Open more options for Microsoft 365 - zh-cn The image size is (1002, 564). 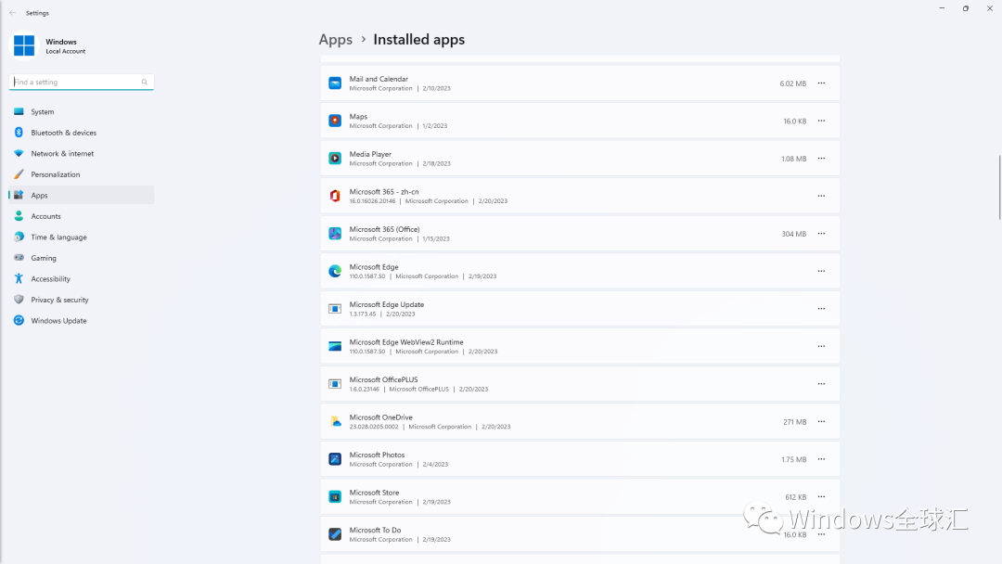821,196
